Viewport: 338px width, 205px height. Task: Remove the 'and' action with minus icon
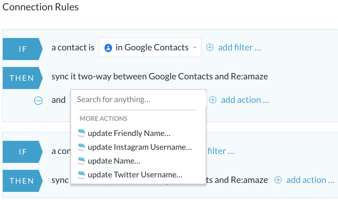click(x=38, y=100)
